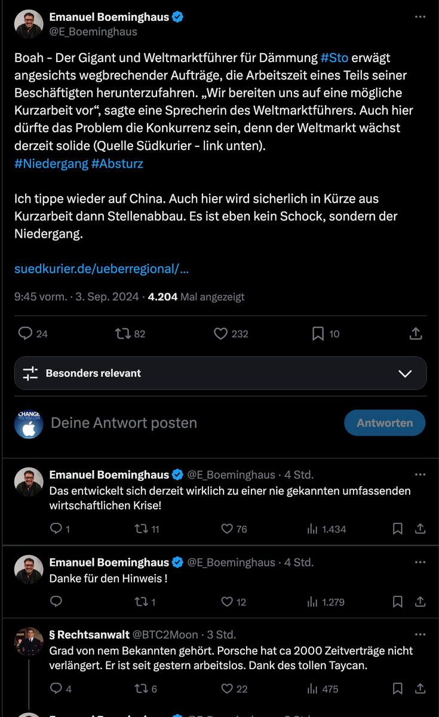Open options menu on 'wirtschaftlichen Krise' reply
The height and width of the screenshot is (717, 439).
420,475
